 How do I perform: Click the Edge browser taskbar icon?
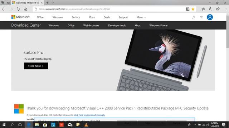pos(29,125)
